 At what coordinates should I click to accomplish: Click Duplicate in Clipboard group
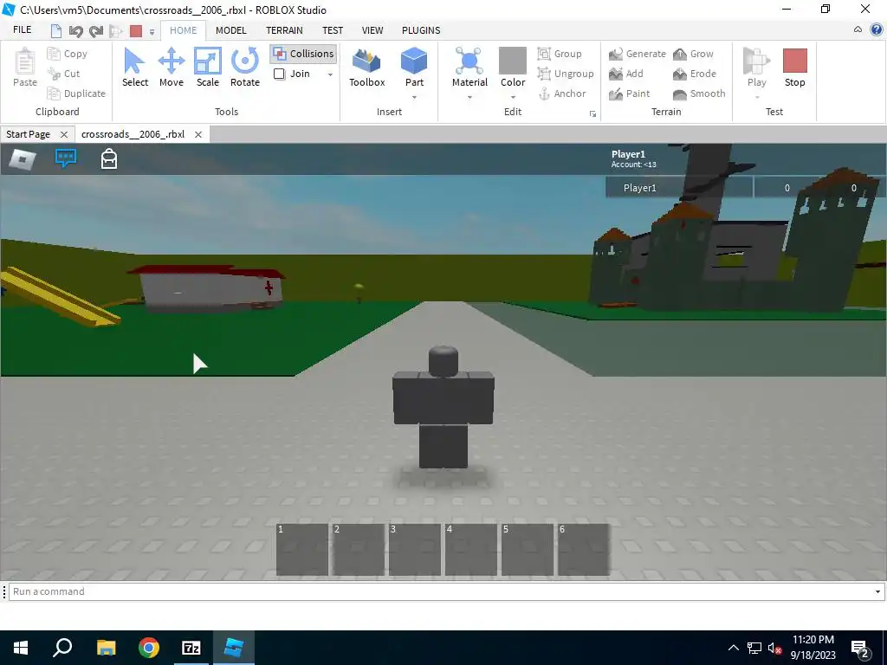pyautogui.click(x=76, y=94)
